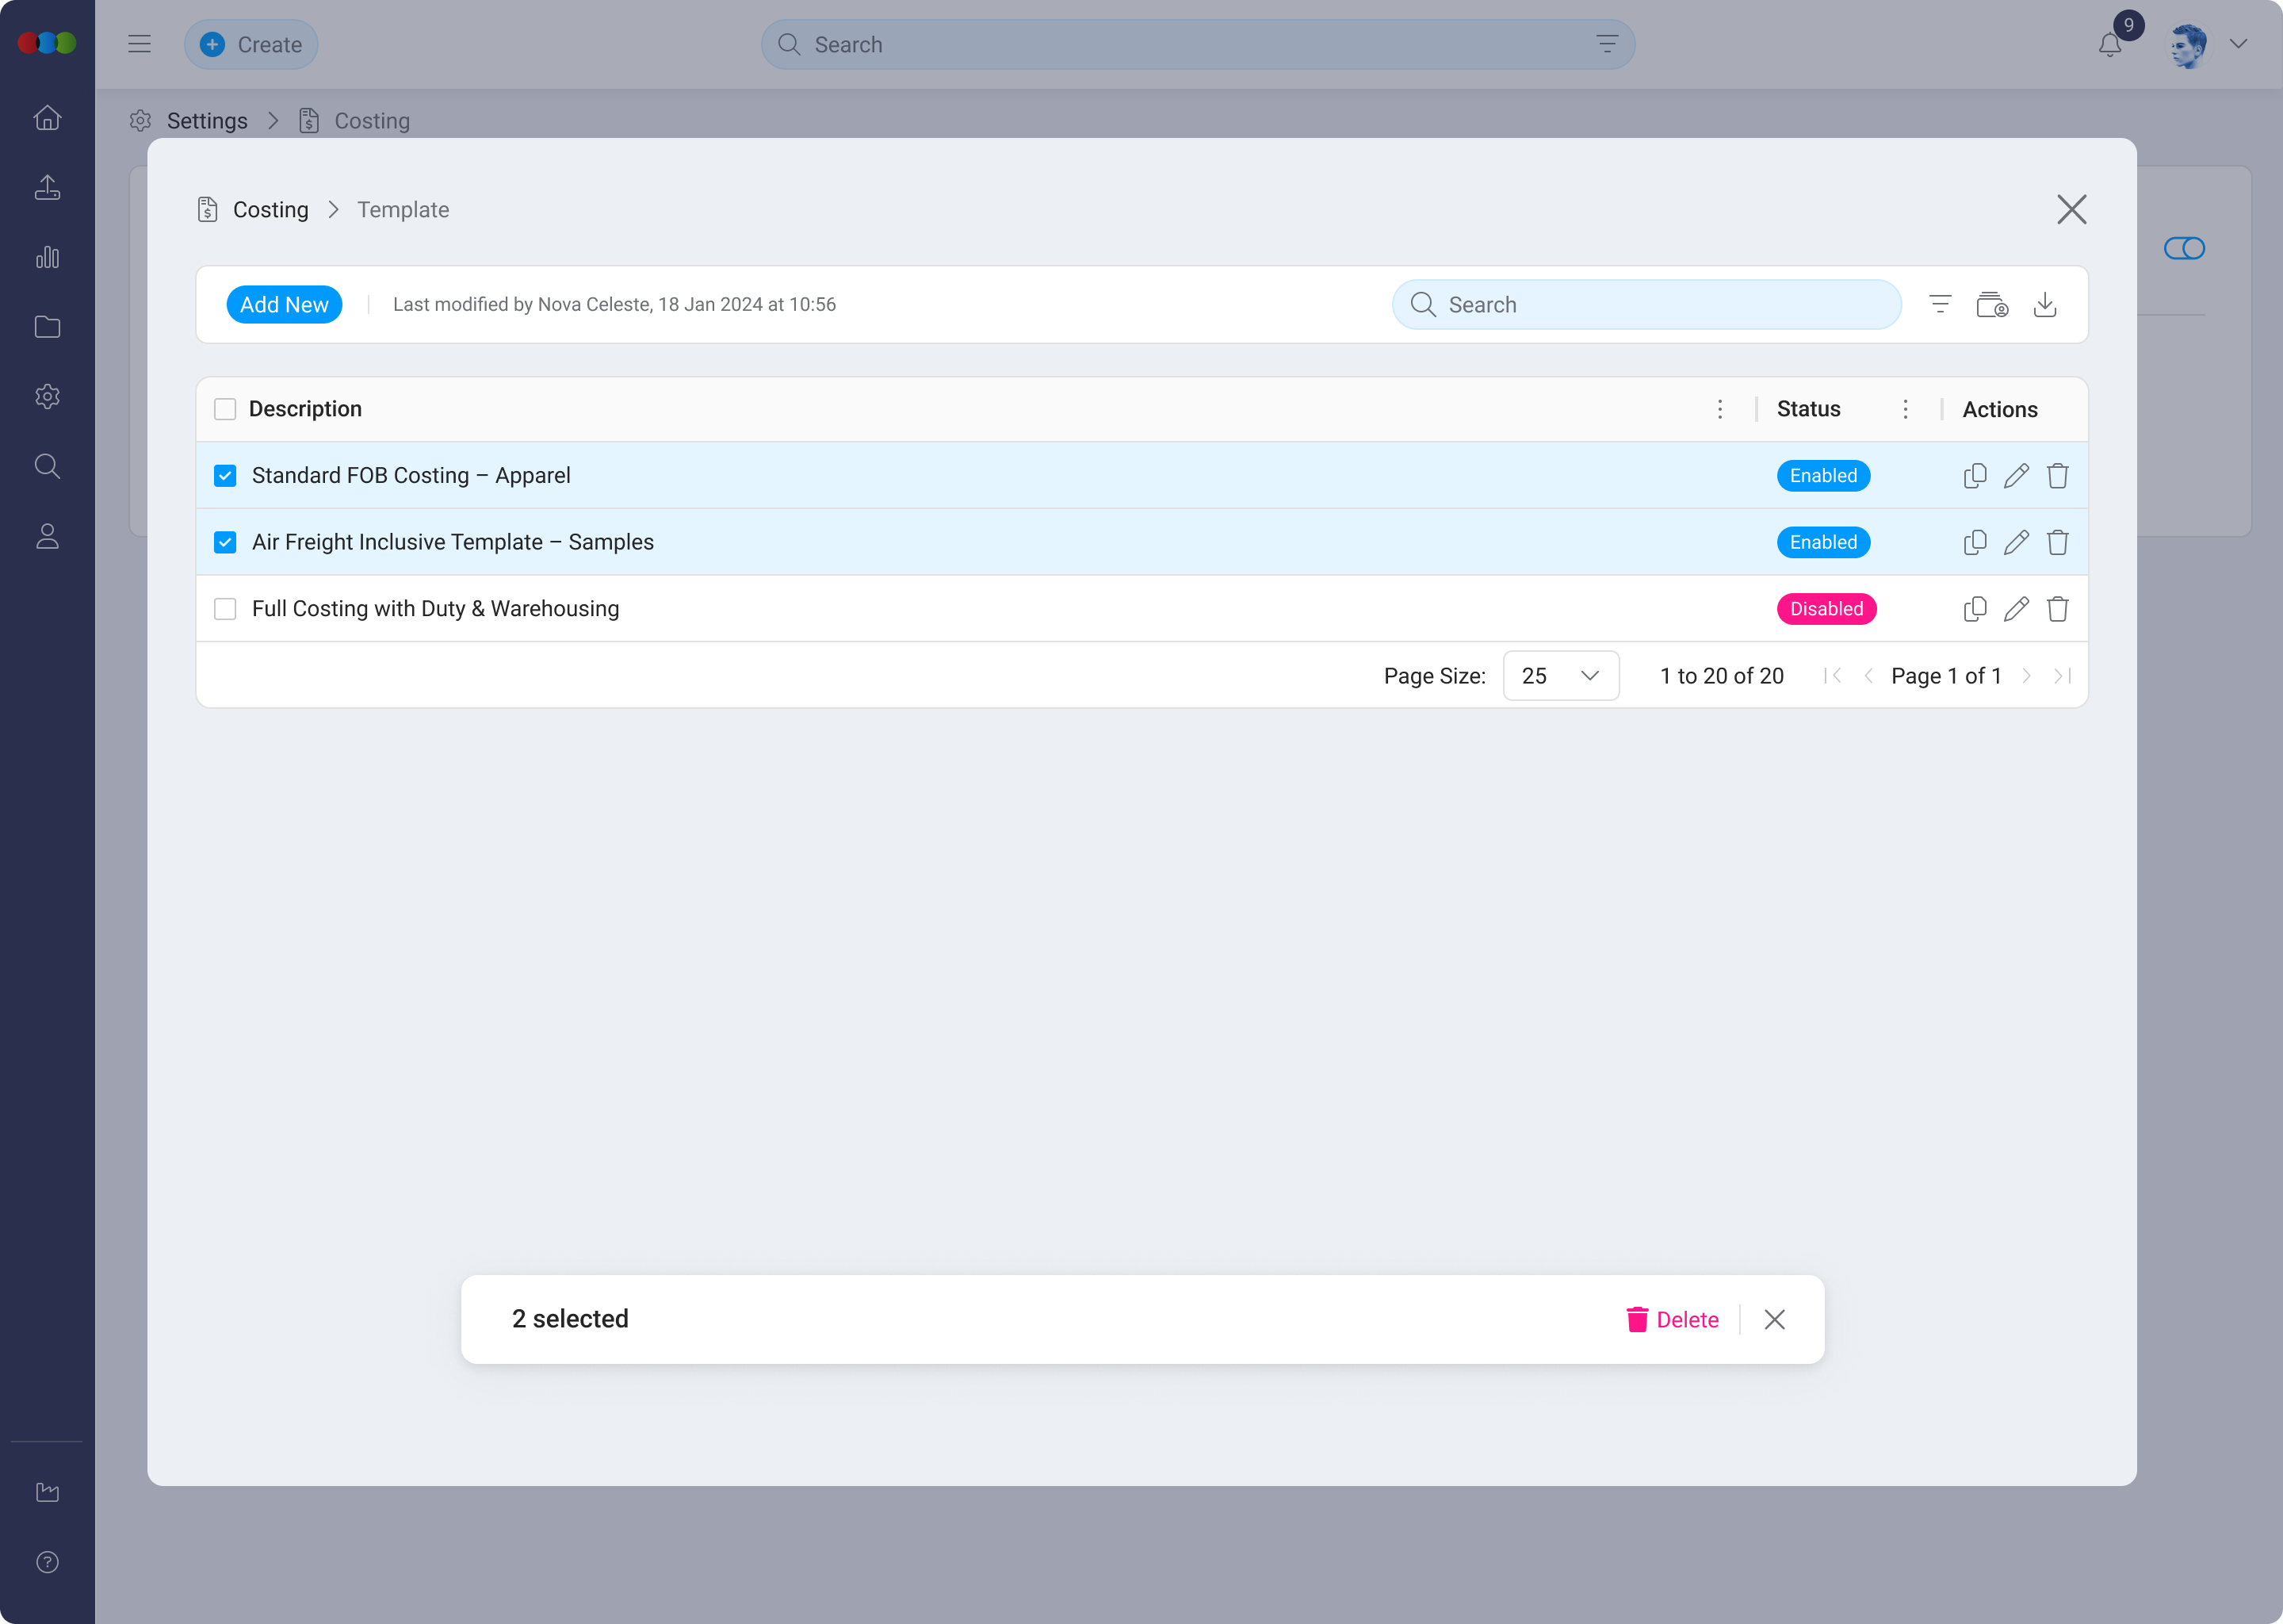Duplicate the Standard FOB Costing – Apparel template
Viewport: 2283px width, 1624px height.
tap(1974, 475)
